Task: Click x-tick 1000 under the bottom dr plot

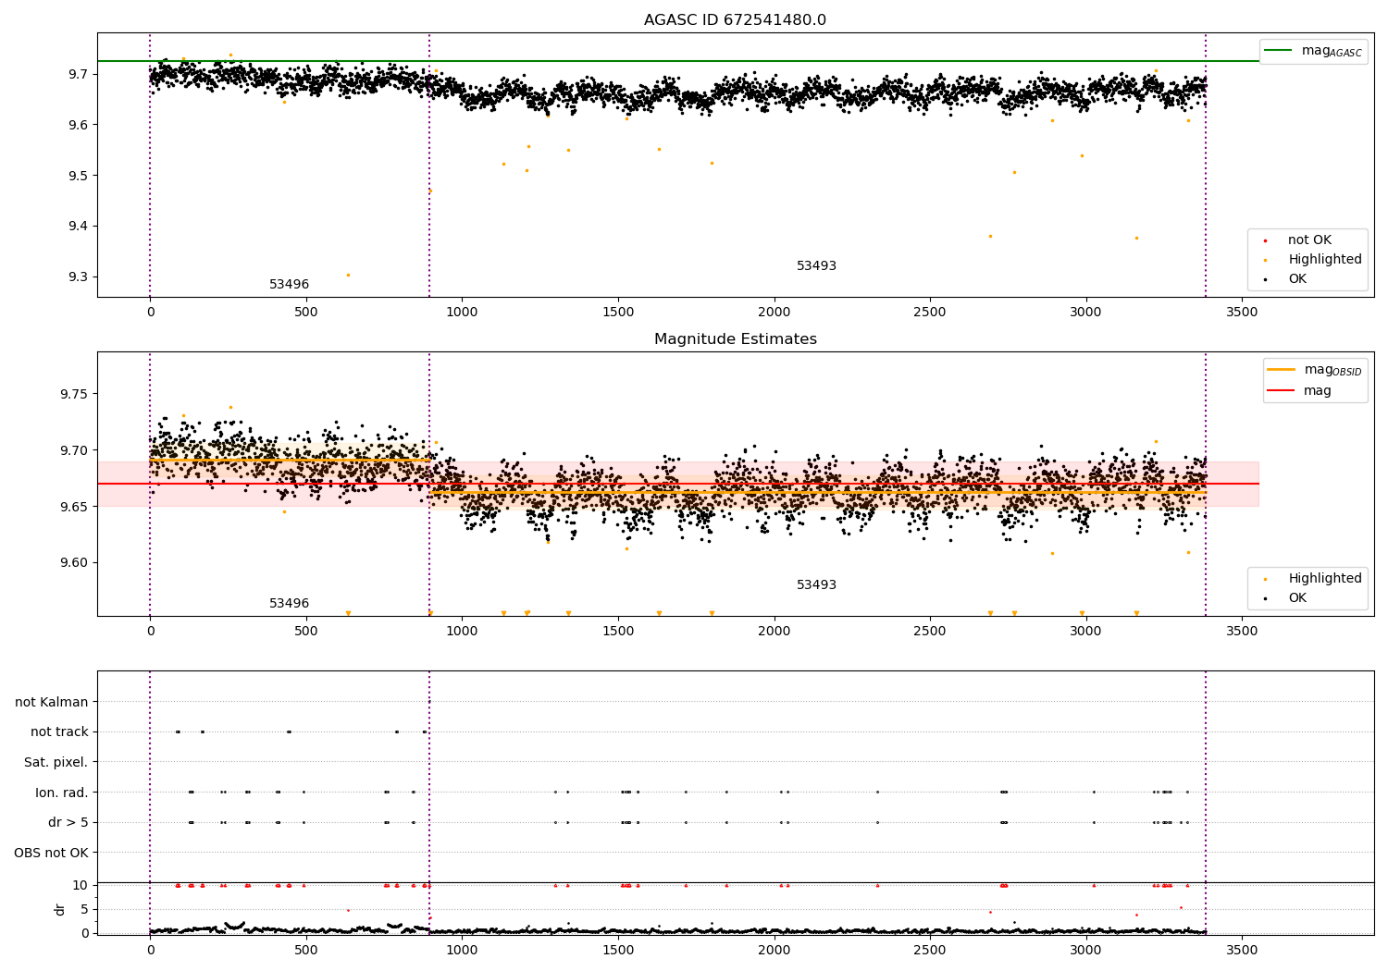Action: [462, 950]
